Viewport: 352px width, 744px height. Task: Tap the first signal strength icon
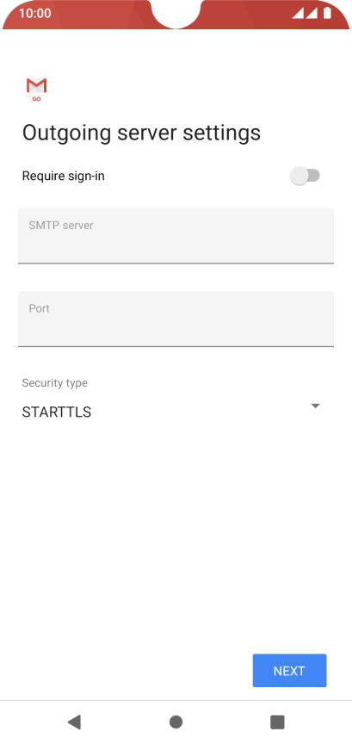(x=298, y=13)
